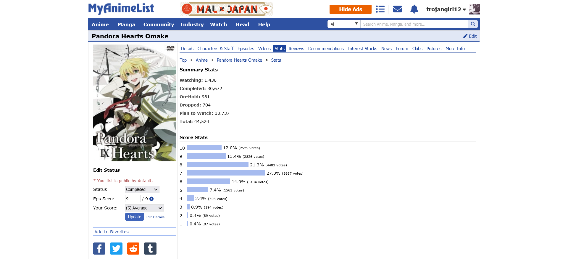Screen dimensions: 568x259
Task: Click the '(2826 votes)' text
Action: click(x=253, y=157)
